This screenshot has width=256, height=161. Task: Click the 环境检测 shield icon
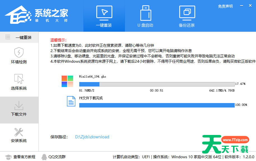click(19, 52)
